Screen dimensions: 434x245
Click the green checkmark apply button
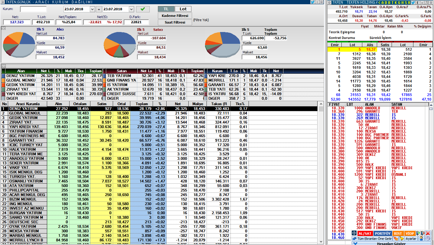(143, 9)
